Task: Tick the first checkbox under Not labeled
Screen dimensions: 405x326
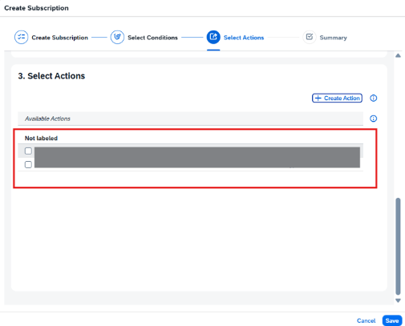Action: coord(28,151)
